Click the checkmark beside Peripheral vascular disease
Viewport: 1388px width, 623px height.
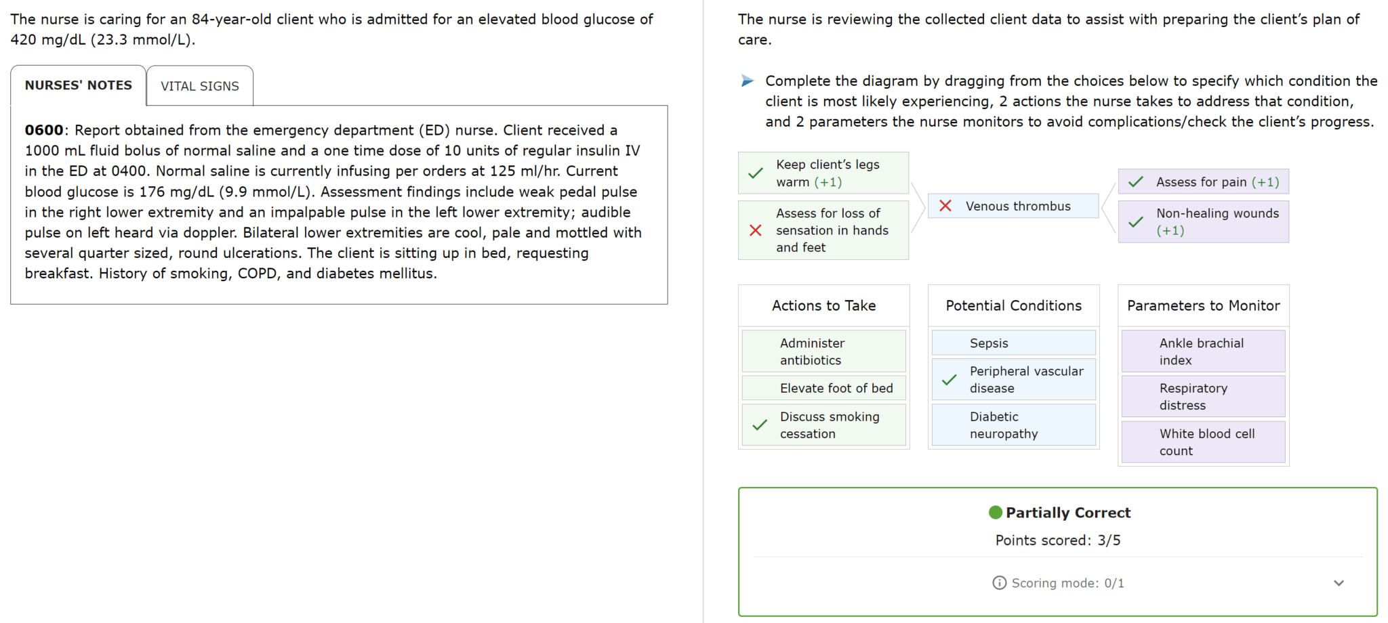(948, 379)
